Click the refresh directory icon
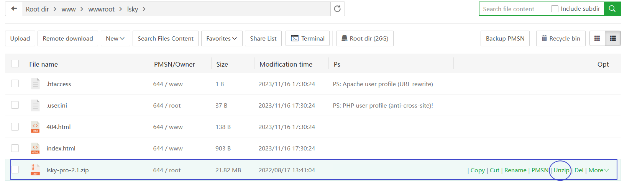Viewport: 627px width, 183px height. coord(337,9)
